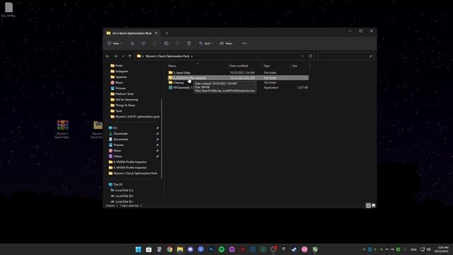Go up one folder level
453x255 pixels.
coord(130,56)
